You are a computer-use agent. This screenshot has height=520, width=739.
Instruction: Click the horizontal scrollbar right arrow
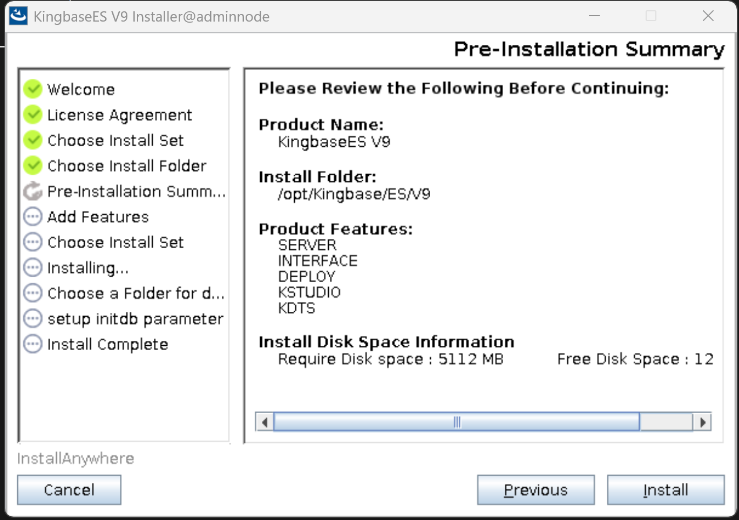pyautogui.click(x=702, y=422)
